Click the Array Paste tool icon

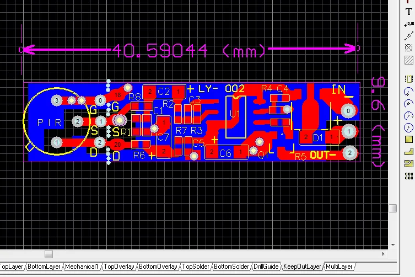(408, 175)
